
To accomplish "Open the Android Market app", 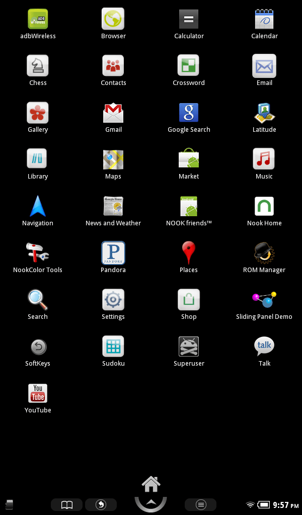I will [189, 158].
